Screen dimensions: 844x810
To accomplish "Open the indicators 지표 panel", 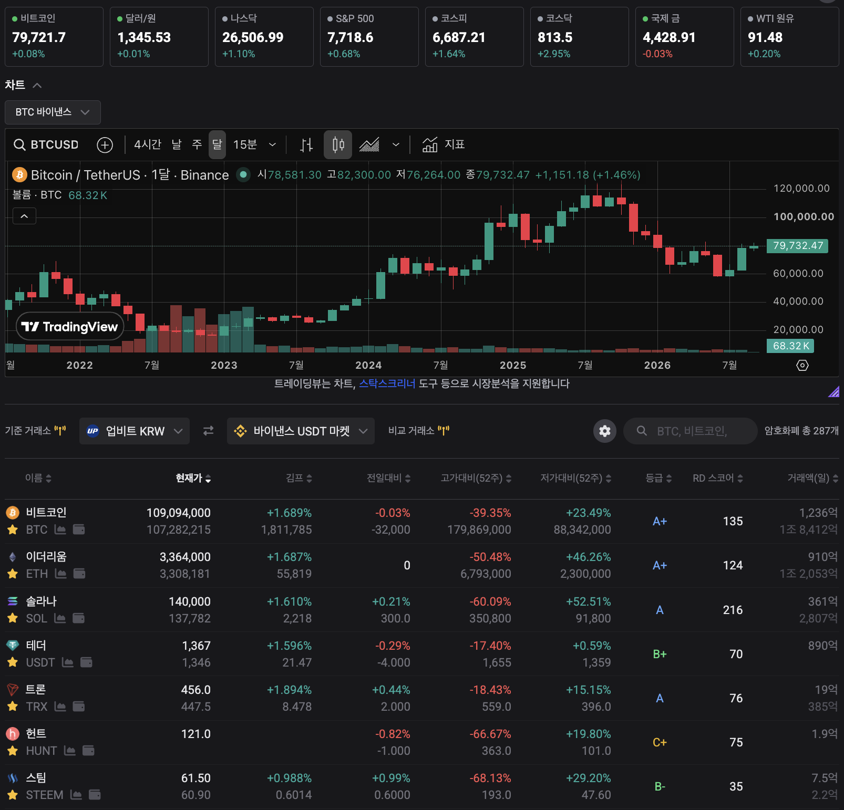I will 444,144.
